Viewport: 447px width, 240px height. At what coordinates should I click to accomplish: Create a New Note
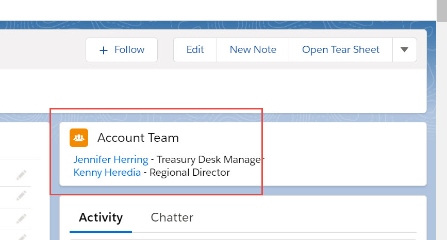click(253, 50)
